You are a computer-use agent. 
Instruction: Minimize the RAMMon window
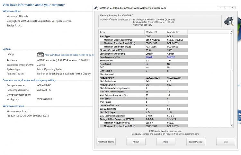click(x=220, y=7)
